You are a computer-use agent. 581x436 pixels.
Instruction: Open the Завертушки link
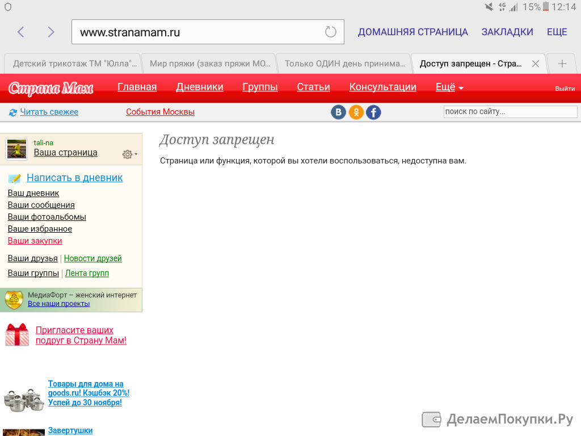[x=70, y=430]
